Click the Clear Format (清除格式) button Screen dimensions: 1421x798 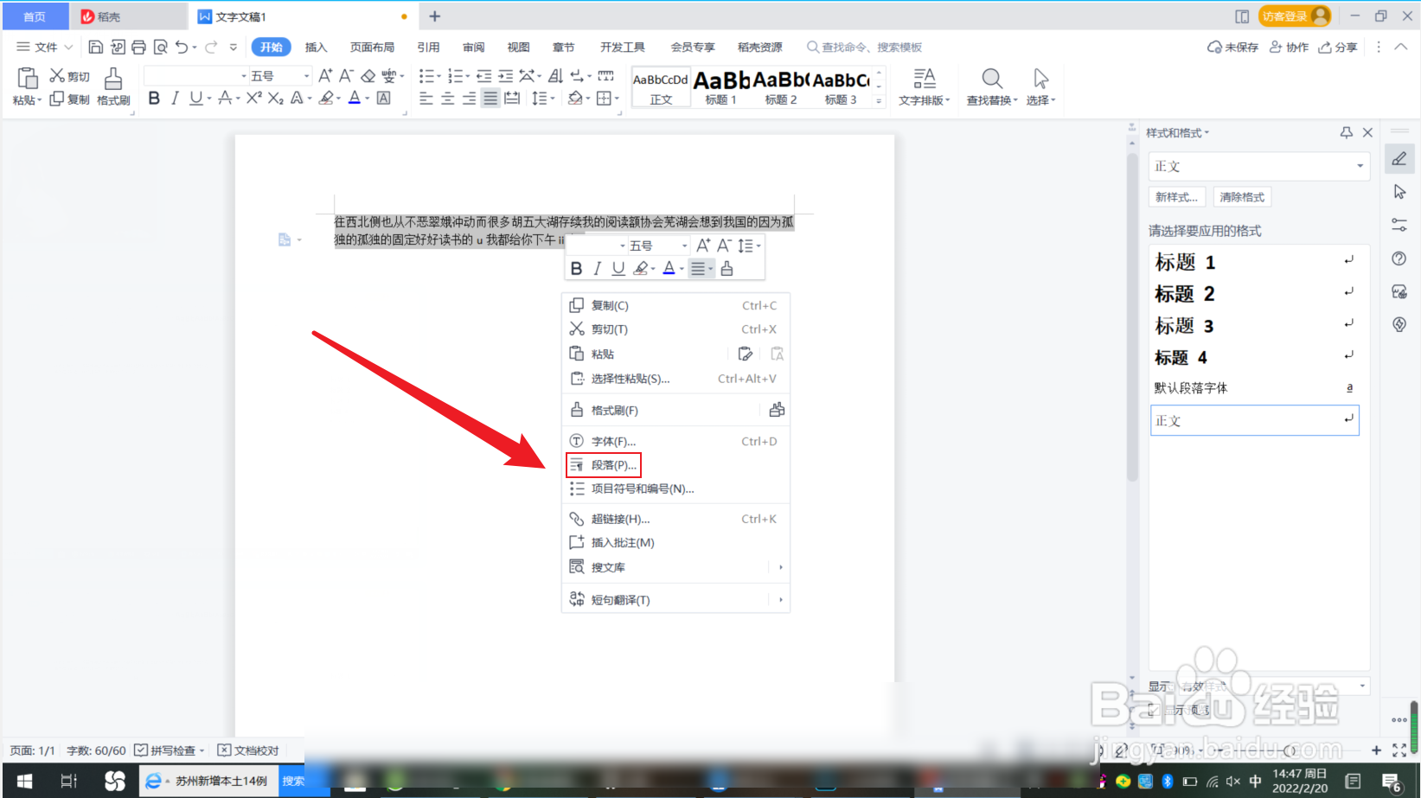click(1242, 197)
